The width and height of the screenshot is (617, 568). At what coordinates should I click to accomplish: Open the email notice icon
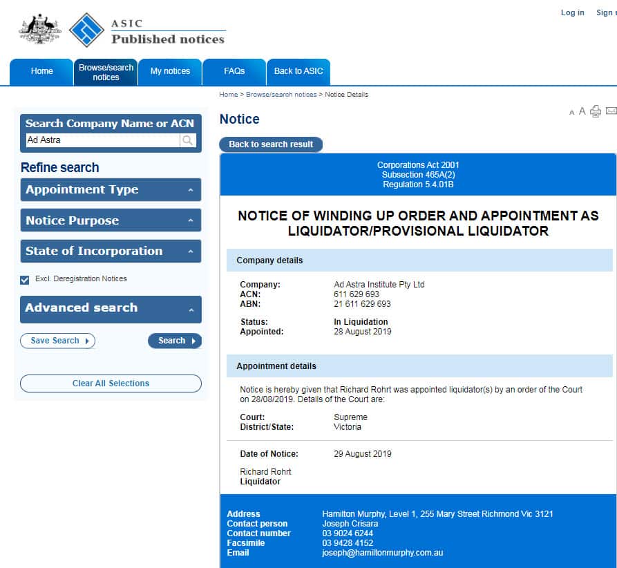click(611, 111)
